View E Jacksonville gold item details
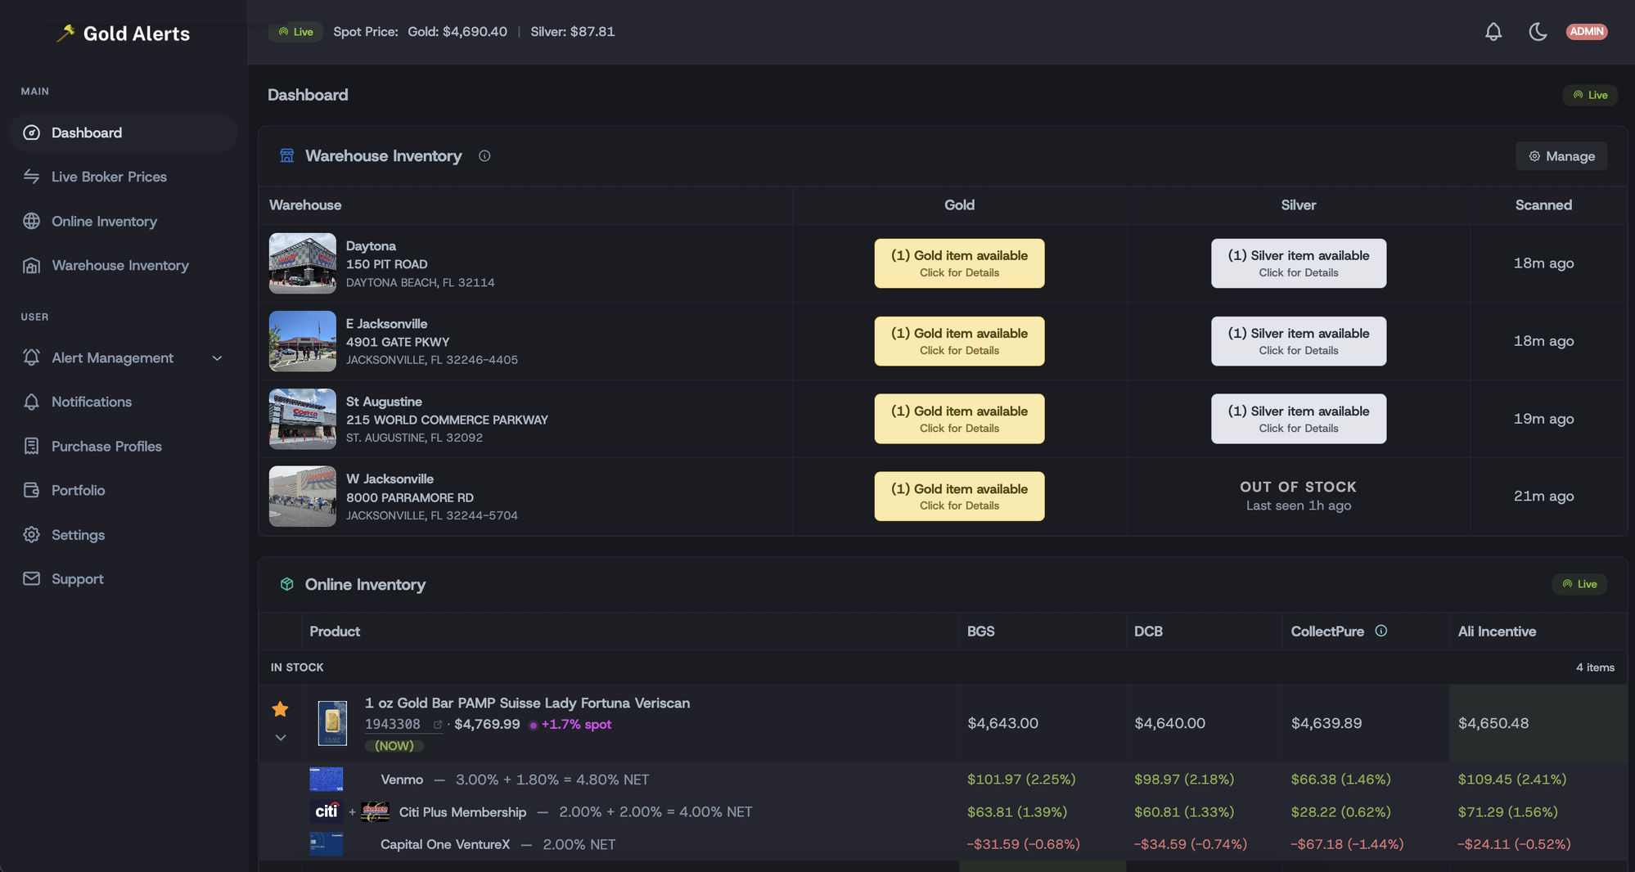The height and width of the screenshot is (872, 1635). 959,341
